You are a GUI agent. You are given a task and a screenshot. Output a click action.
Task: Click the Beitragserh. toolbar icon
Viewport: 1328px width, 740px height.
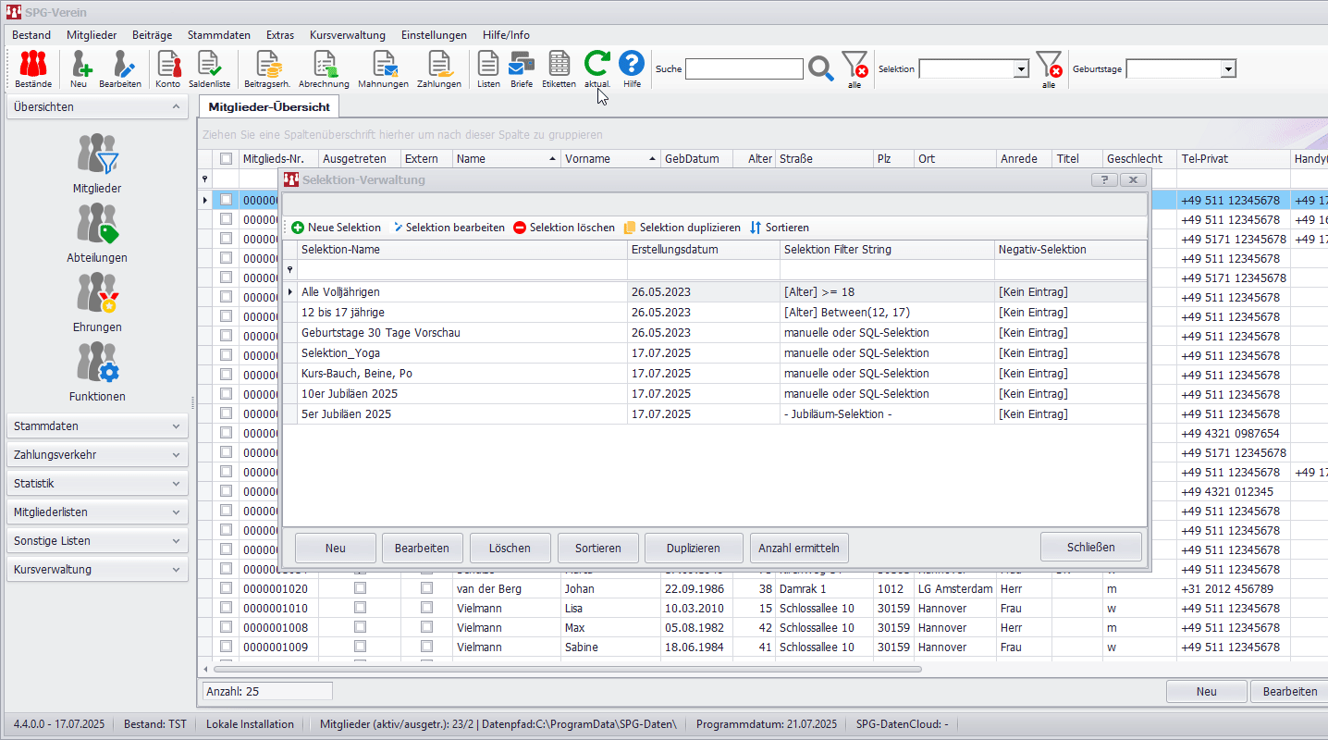pos(268,65)
